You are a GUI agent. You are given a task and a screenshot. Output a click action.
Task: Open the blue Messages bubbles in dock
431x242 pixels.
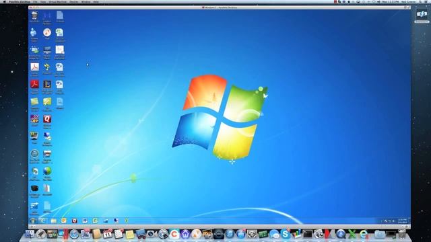(274, 234)
